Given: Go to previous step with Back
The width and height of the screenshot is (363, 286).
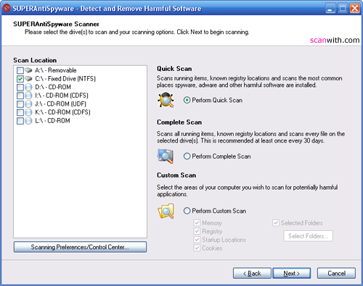Looking at the screenshot, I should point(252,273).
